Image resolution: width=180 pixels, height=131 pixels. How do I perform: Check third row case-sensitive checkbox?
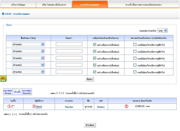pos(135,58)
